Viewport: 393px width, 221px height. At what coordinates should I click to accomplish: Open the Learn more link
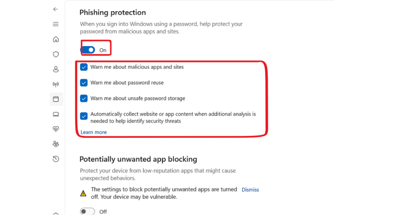point(94,132)
